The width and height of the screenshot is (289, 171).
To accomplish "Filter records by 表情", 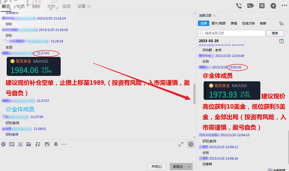I will pos(234,23).
